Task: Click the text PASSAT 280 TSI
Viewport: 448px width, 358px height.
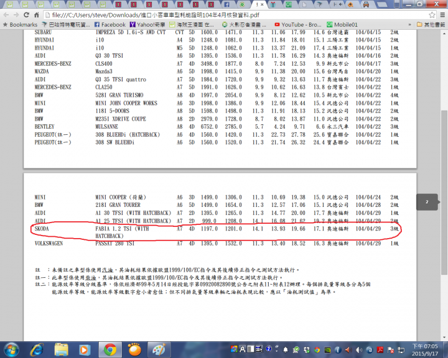Action: tap(114, 244)
